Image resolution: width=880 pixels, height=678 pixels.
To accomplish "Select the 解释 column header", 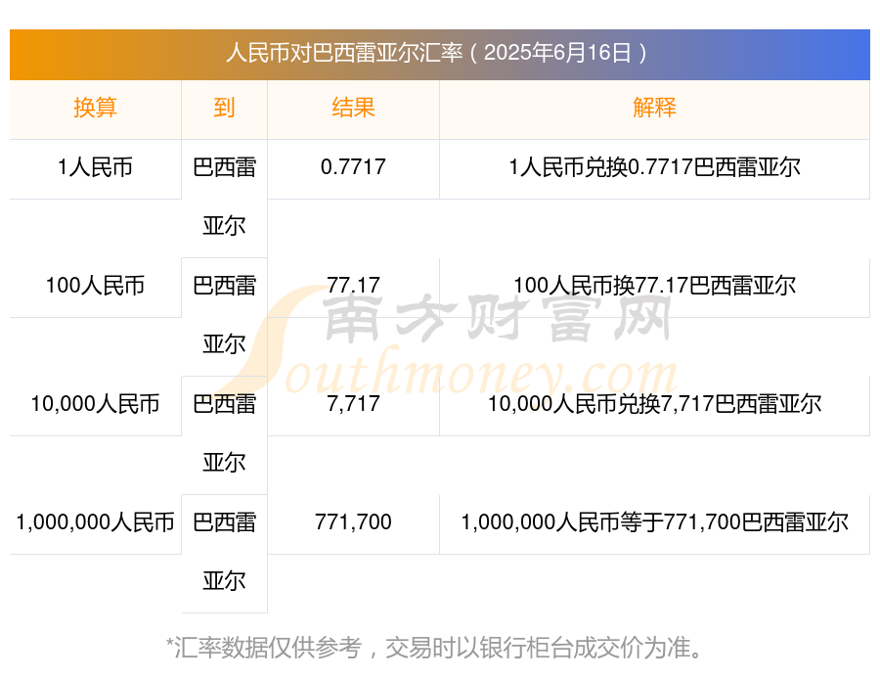I will [654, 108].
